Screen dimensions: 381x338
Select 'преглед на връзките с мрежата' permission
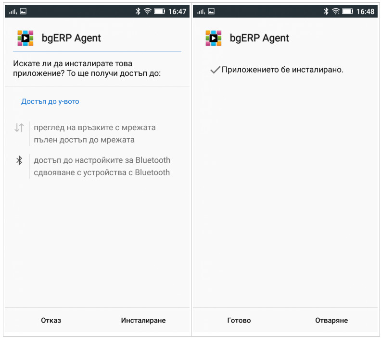(x=95, y=128)
